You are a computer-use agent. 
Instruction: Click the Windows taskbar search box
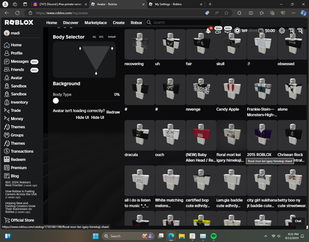click(129, 236)
